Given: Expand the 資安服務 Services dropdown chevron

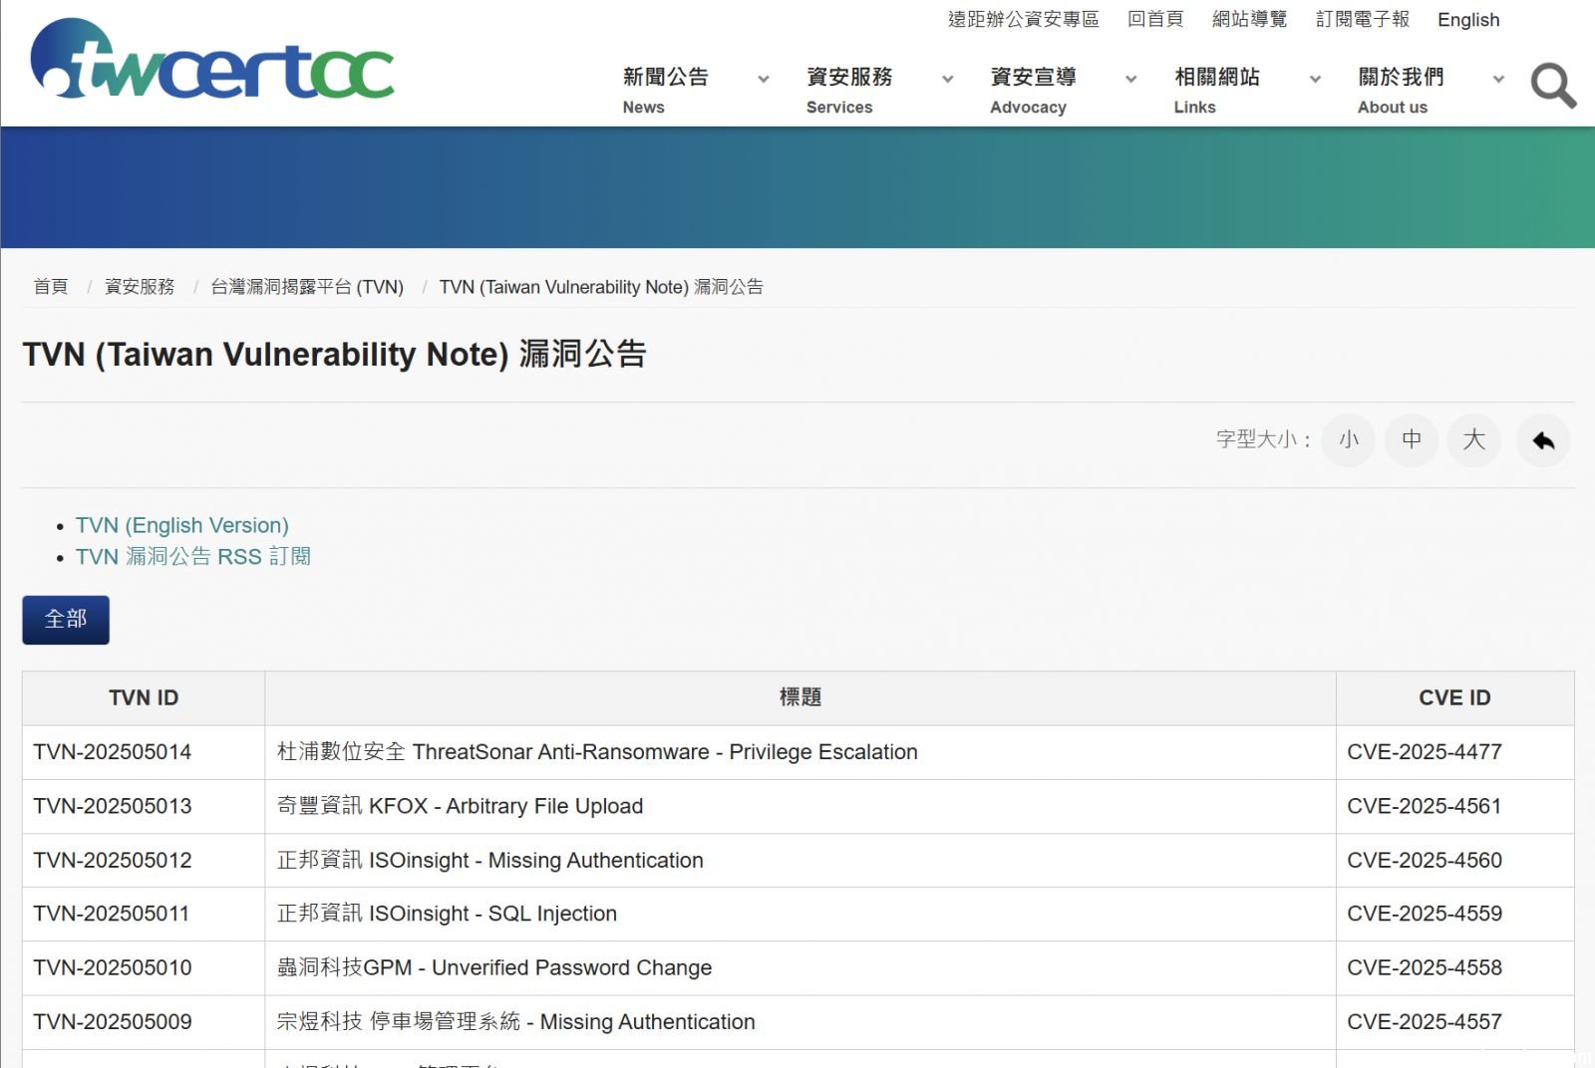Looking at the screenshot, I should (948, 79).
